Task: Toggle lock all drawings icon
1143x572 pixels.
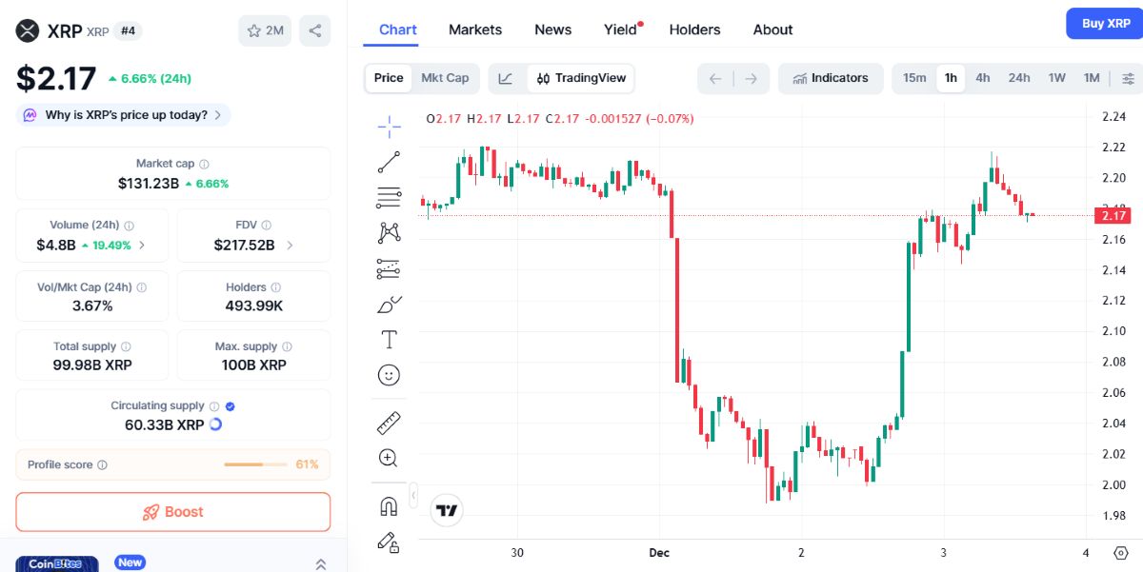Action: [x=389, y=542]
